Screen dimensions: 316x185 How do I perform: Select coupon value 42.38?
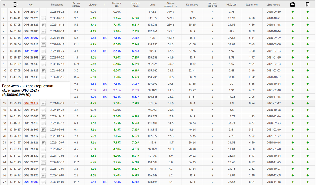(192, 44)
